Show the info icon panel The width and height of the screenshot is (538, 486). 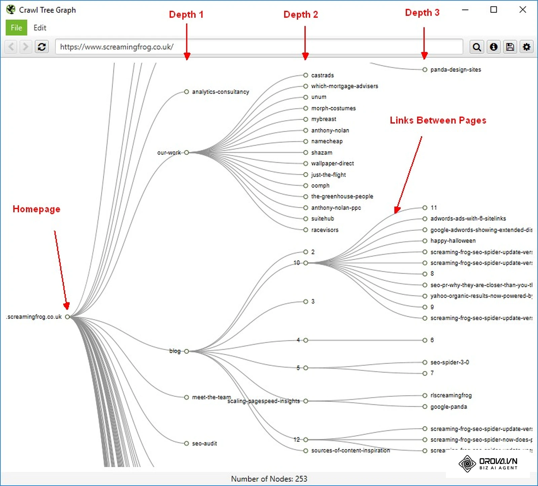[x=493, y=47]
